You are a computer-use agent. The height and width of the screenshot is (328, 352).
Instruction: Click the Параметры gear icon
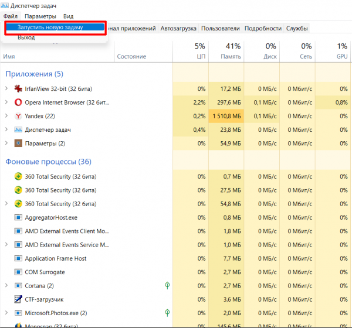click(18, 143)
